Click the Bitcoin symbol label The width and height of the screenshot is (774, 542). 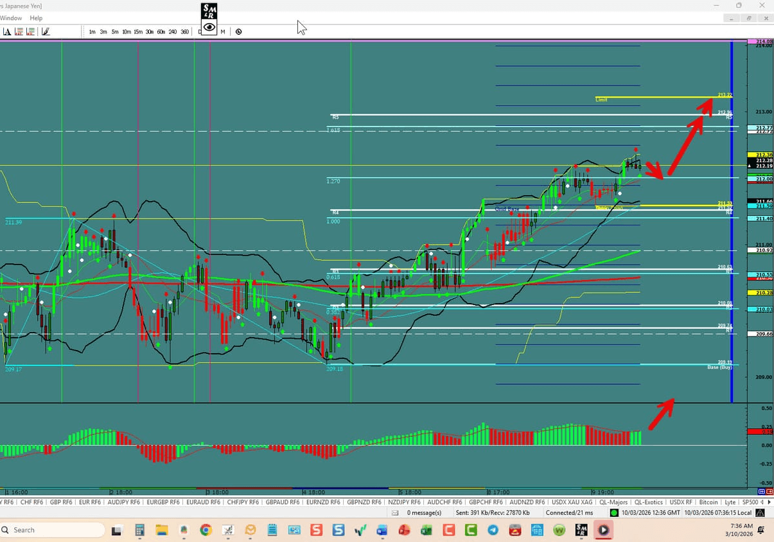[x=708, y=502]
